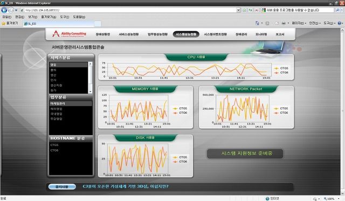The image size is (345, 201).
Task: Select 영업 in the service category list
Action: tap(68, 65)
